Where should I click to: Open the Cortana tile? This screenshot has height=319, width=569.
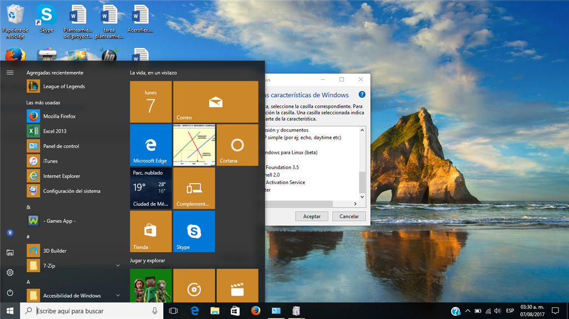pyautogui.click(x=237, y=145)
